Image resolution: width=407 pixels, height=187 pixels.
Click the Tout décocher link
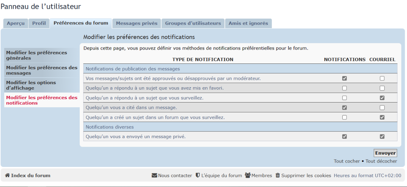point(381,161)
